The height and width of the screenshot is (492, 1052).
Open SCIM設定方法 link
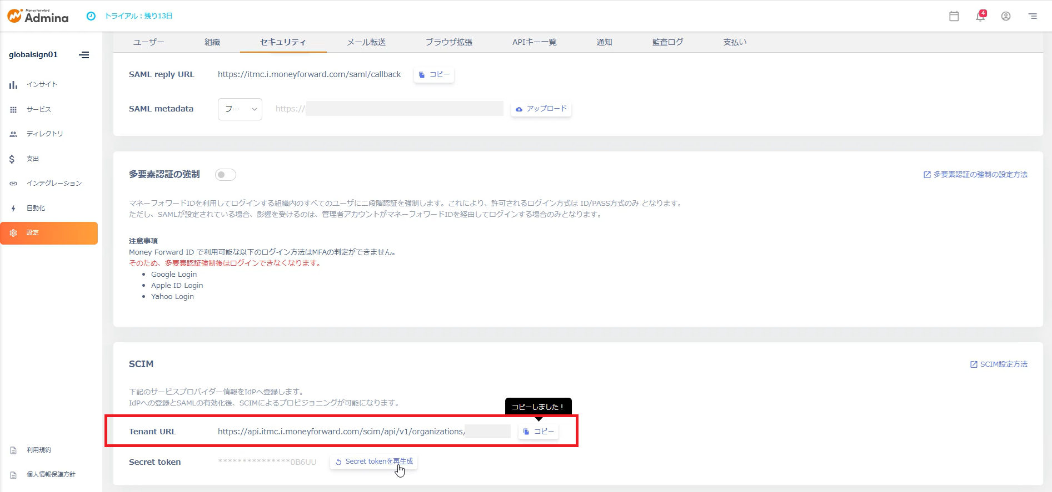coord(999,364)
